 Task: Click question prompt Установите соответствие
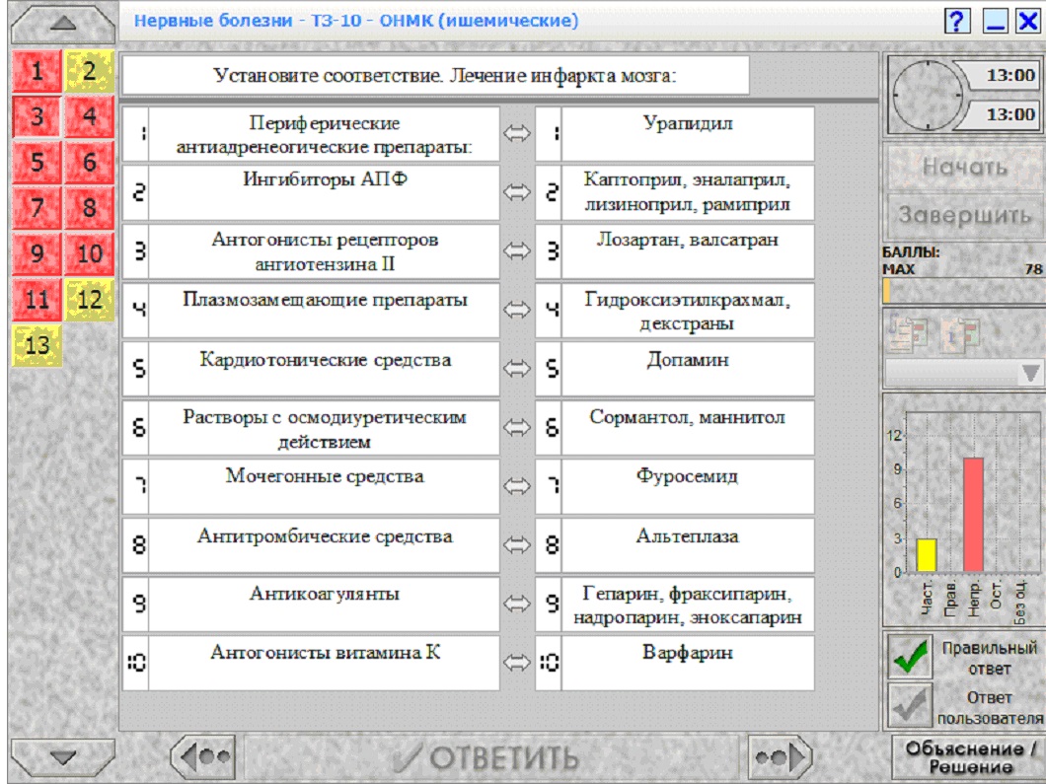(x=435, y=75)
